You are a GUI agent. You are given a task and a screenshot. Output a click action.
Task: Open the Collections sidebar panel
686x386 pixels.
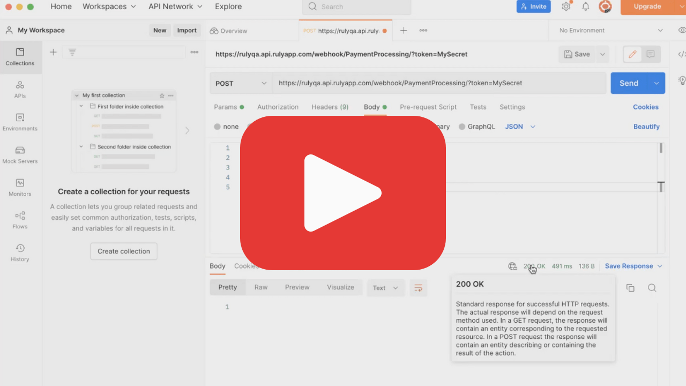click(x=20, y=57)
